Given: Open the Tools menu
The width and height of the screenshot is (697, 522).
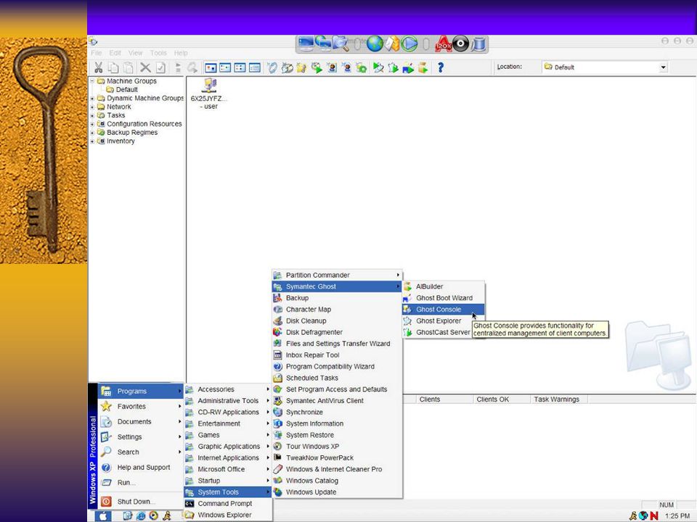Looking at the screenshot, I should click(158, 53).
